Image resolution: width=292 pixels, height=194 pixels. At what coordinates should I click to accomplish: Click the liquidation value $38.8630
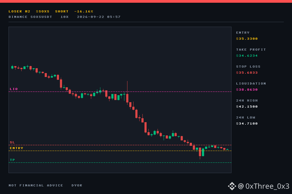pos(247,90)
